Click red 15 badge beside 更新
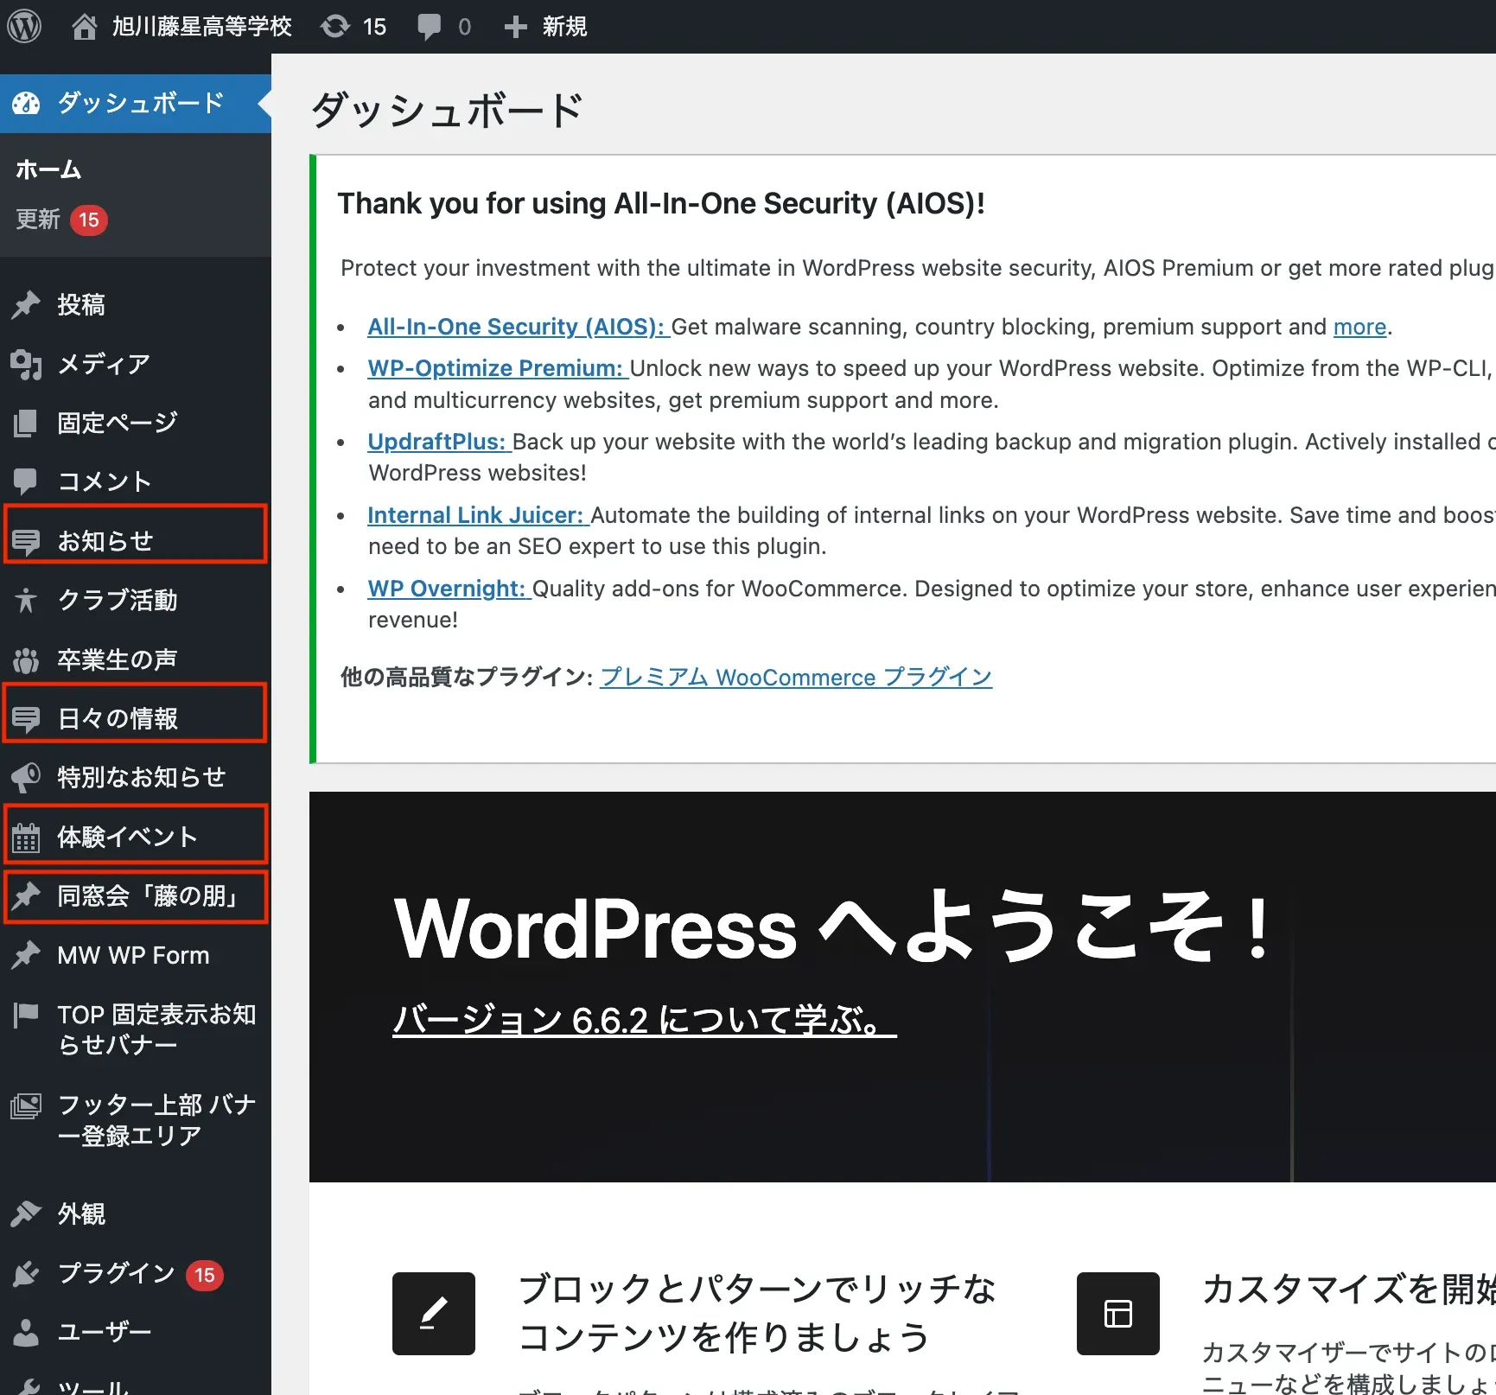 pos(89,220)
